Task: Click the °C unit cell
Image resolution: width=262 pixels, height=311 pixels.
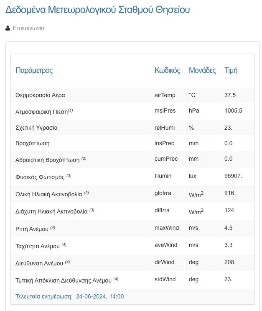Action: tap(192, 95)
